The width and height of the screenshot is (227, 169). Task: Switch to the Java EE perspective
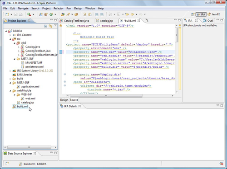pos(214,14)
